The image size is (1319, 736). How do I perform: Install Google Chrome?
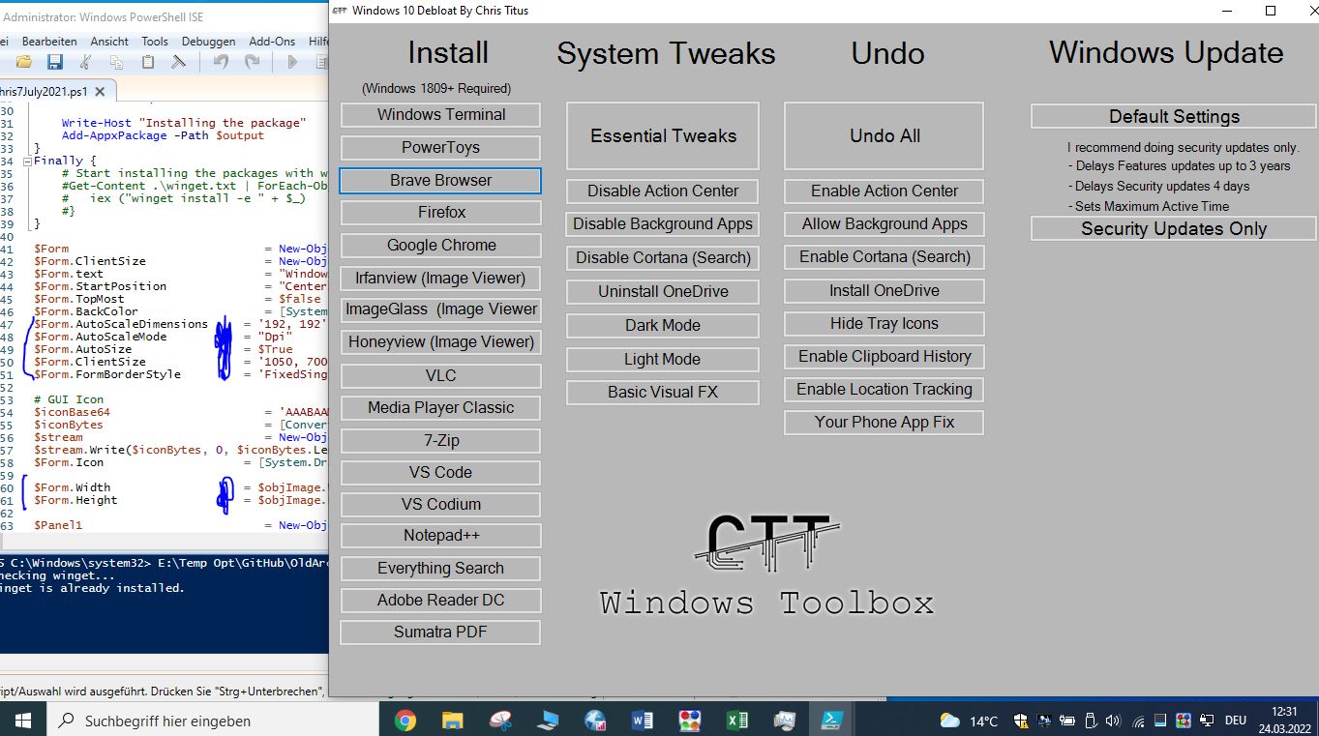click(x=441, y=246)
